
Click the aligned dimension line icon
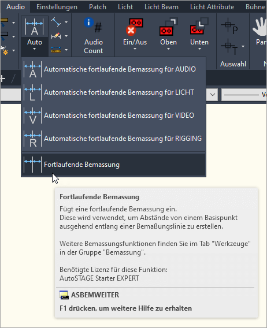pos(56,22)
